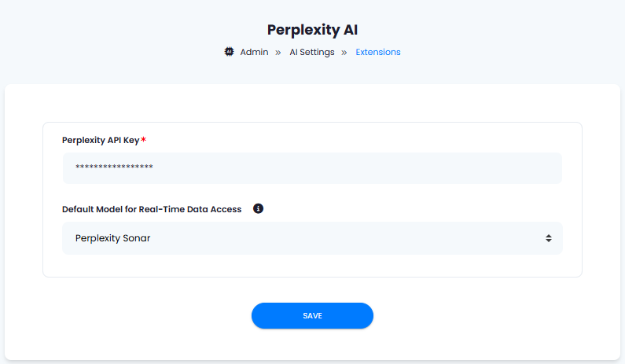This screenshot has width=625, height=364.
Task: Click the chevron separator after AI Settings
Action: 344,53
